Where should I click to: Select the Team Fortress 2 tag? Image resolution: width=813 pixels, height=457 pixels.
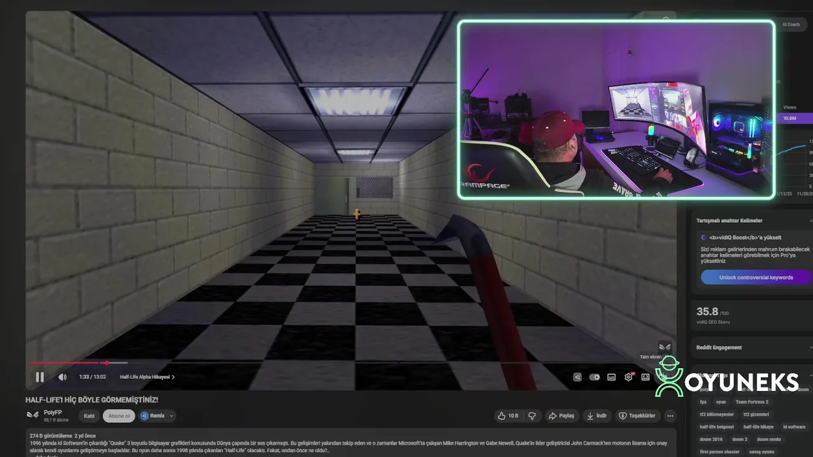(752, 402)
